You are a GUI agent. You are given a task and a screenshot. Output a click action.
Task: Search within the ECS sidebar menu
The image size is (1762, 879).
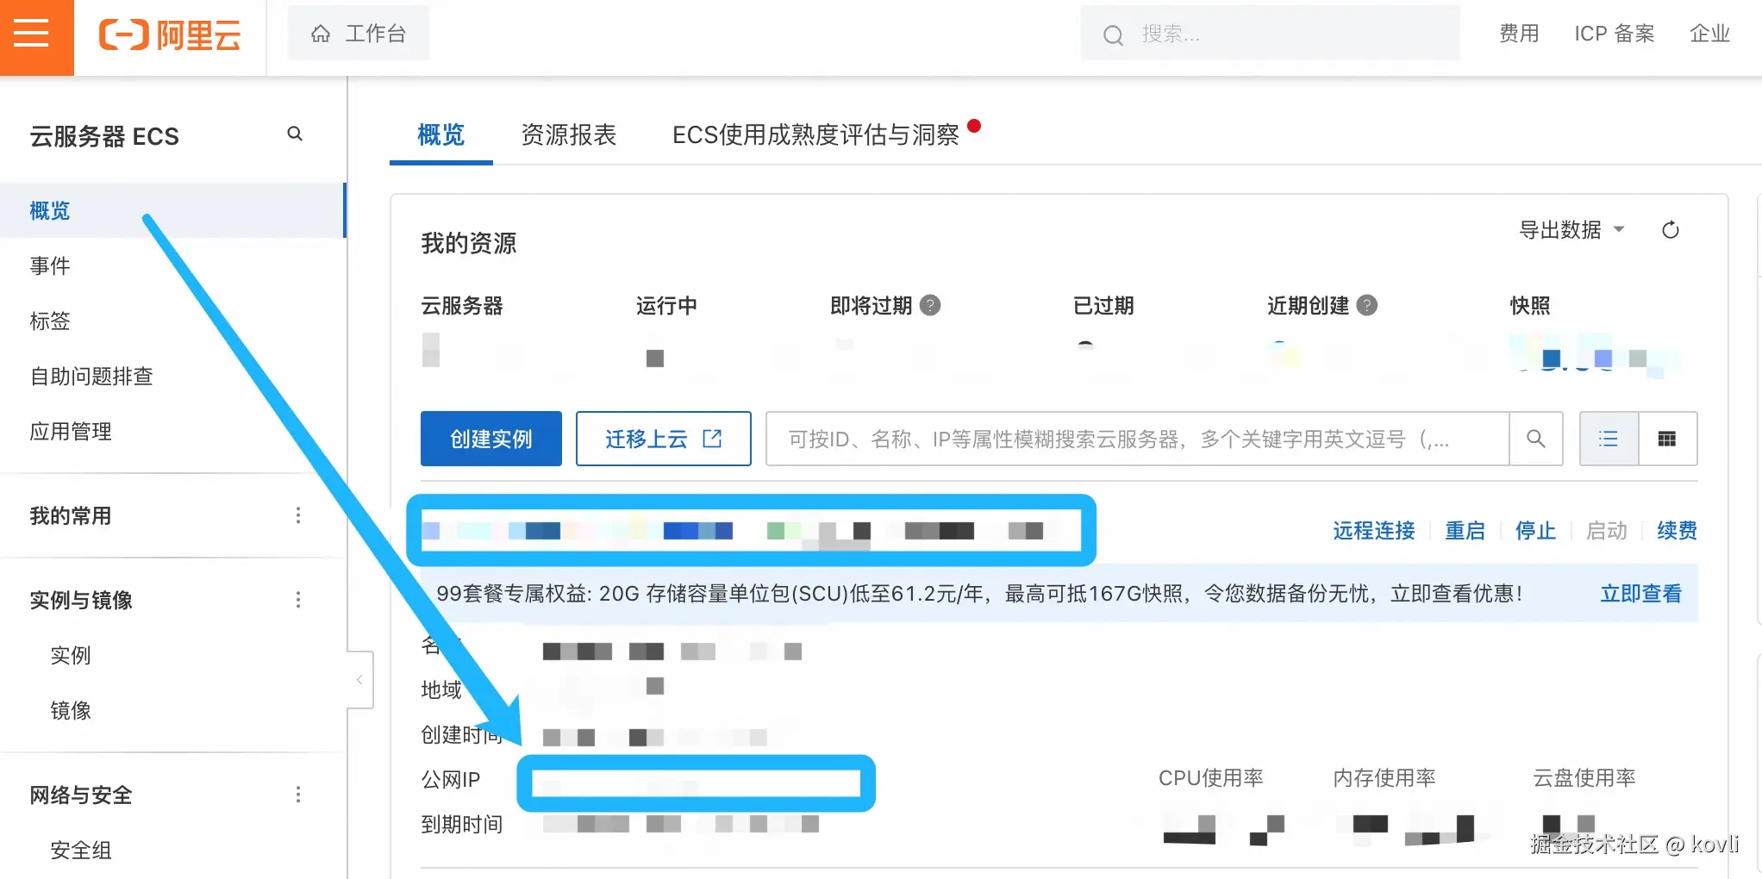click(x=295, y=134)
